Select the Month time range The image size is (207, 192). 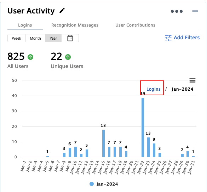pos(35,38)
